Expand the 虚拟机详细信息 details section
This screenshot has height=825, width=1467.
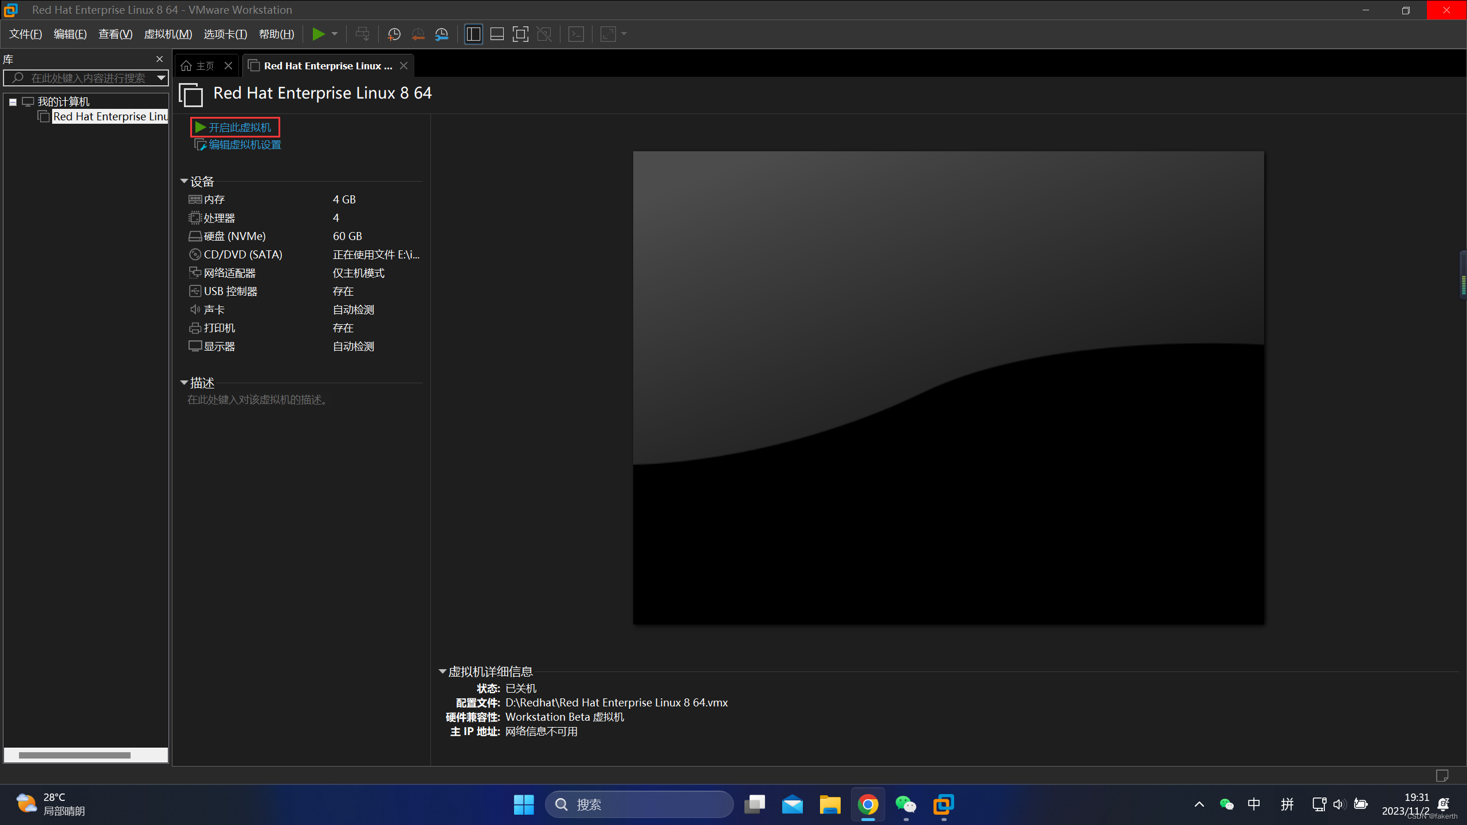click(444, 671)
